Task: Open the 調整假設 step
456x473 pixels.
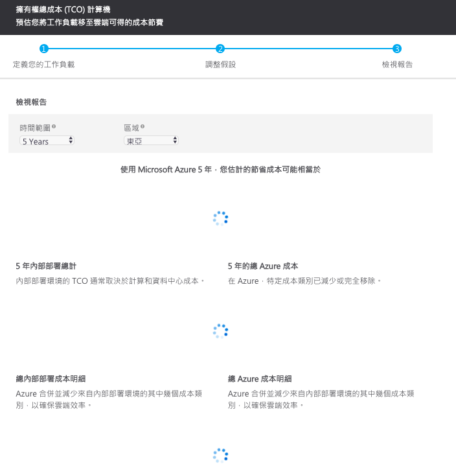Action: tap(220, 64)
